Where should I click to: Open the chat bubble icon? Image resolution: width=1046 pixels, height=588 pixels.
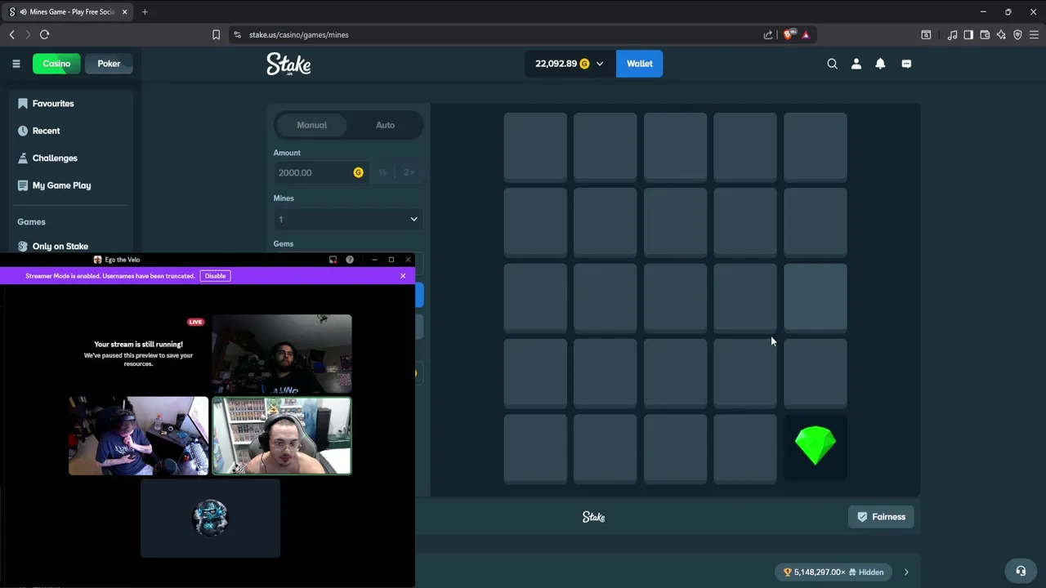(906, 64)
